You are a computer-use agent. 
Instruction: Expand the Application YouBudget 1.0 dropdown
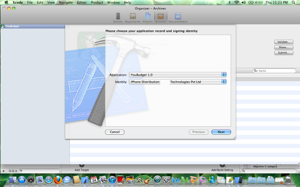click(x=178, y=75)
